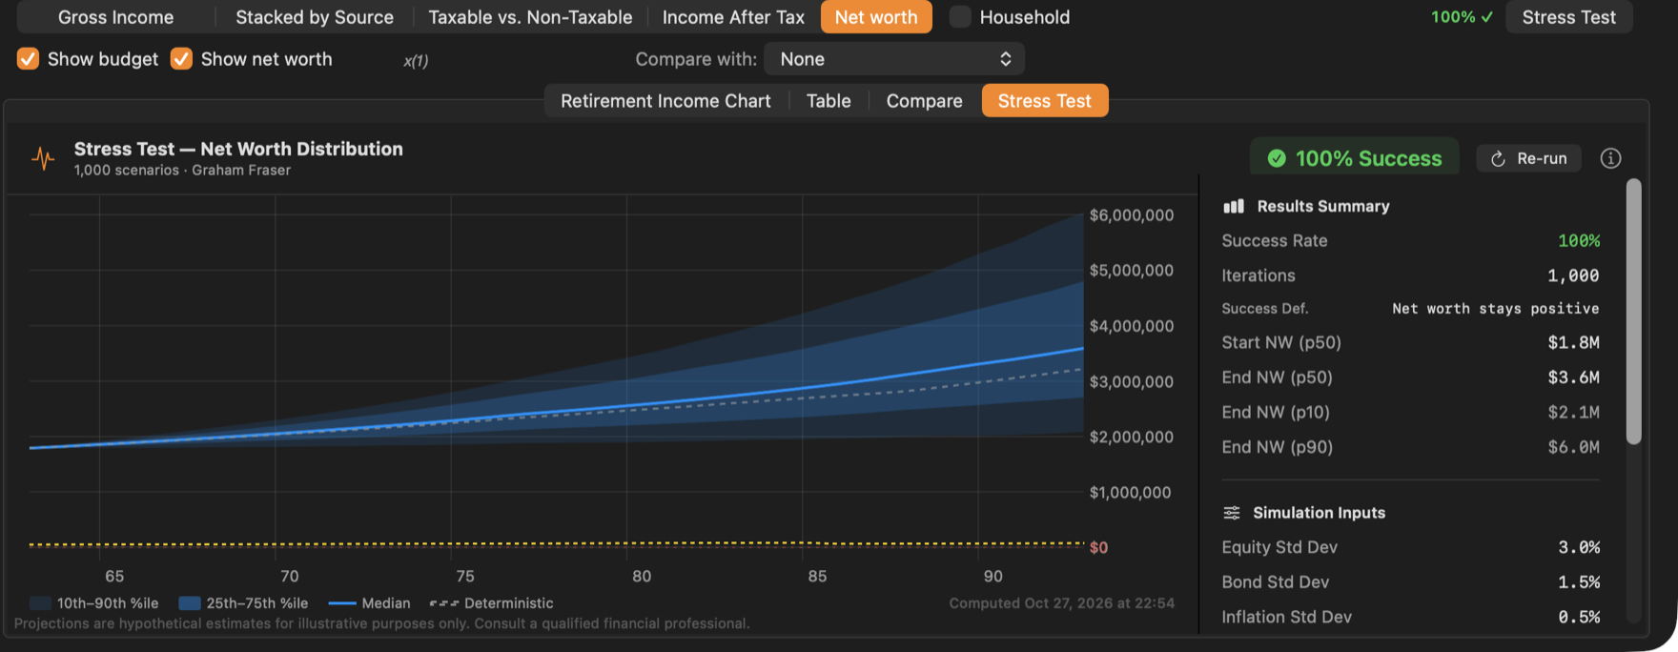This screenshot has height=652, width=1678.
Task: Select the Net worth tab
Action: (876, 17)
